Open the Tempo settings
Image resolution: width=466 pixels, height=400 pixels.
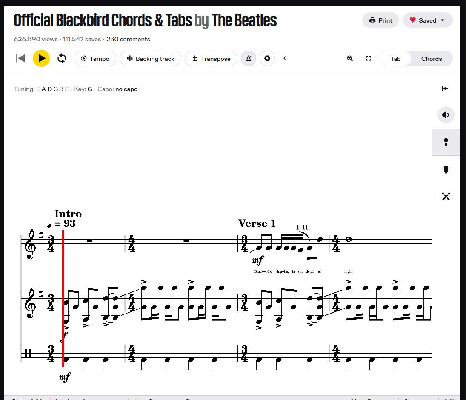tap(95, 59)
